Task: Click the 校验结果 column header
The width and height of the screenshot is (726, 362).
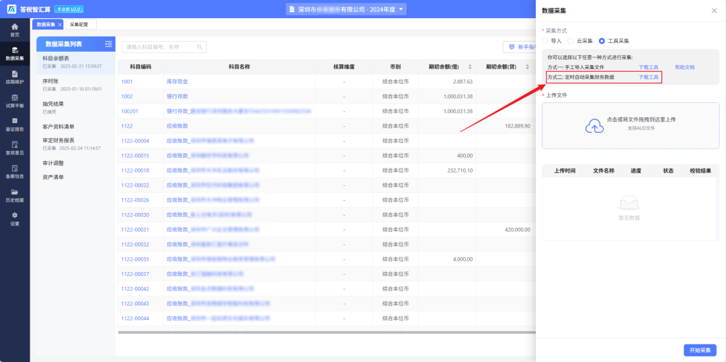Action: tap(700, 171)
